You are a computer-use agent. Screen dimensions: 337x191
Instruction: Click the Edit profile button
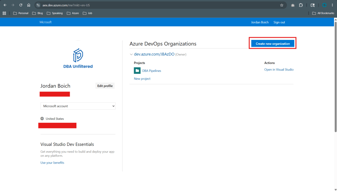tap(105, 86)
